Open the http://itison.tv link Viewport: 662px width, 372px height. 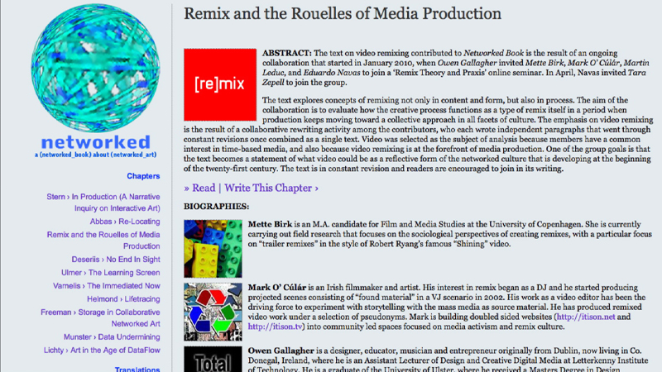(276, 327)
